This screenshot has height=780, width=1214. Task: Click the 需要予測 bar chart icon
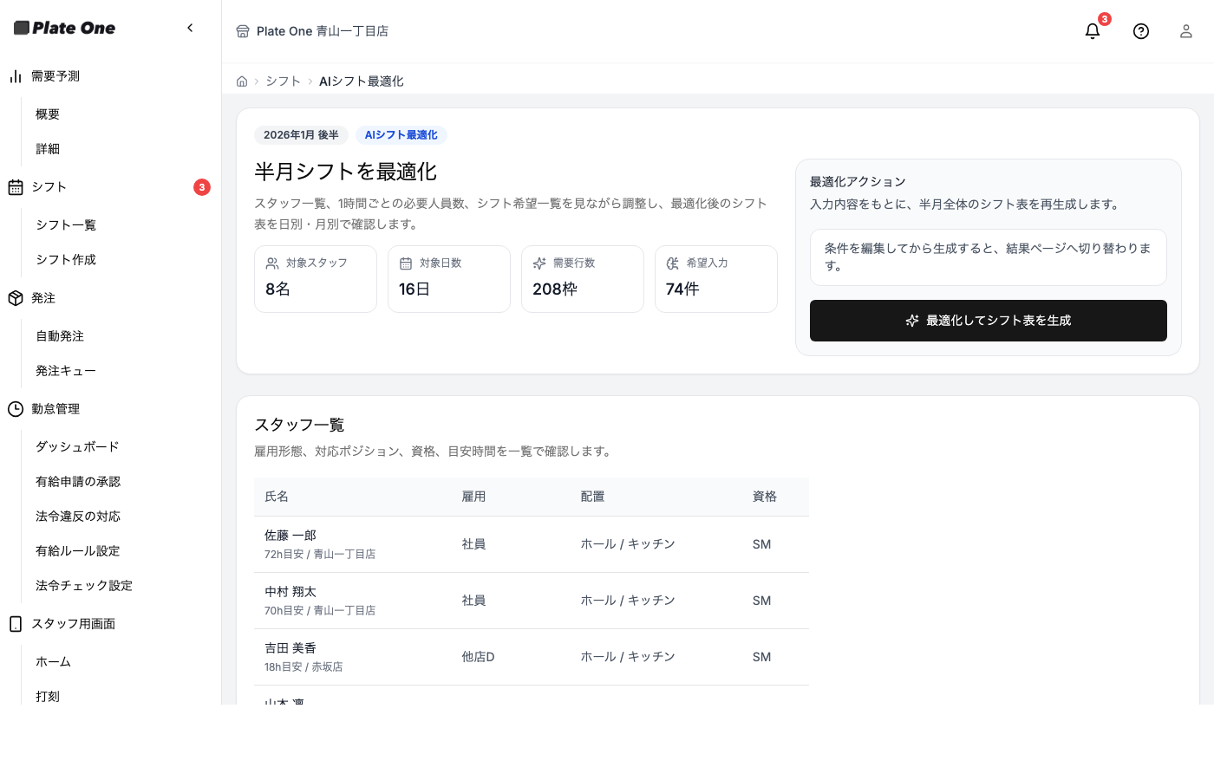pos(16,76)
